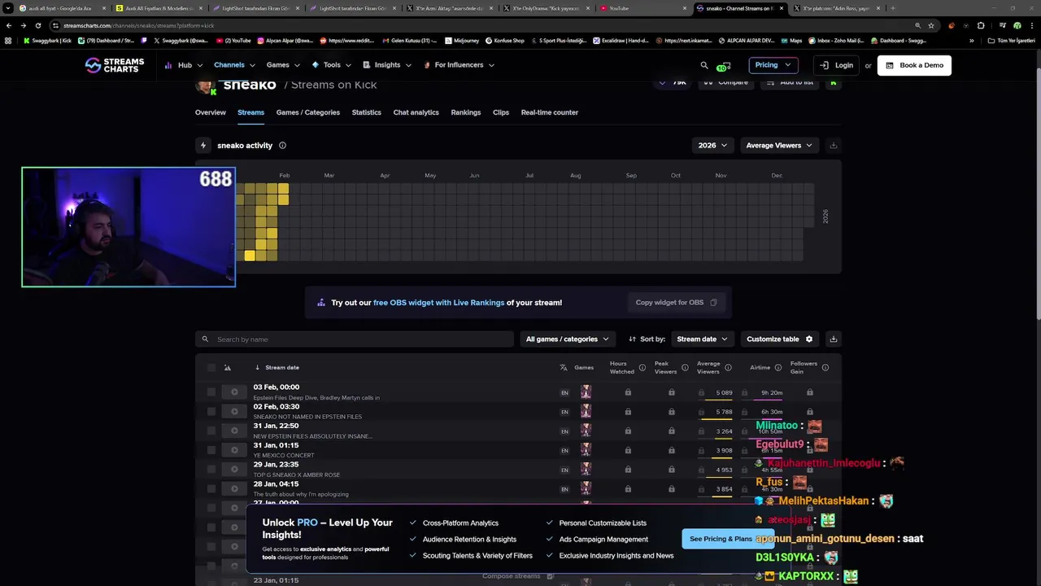Click the compare column icon in table header
Viewport: 1041px width, 586px height.
point(228,368)
